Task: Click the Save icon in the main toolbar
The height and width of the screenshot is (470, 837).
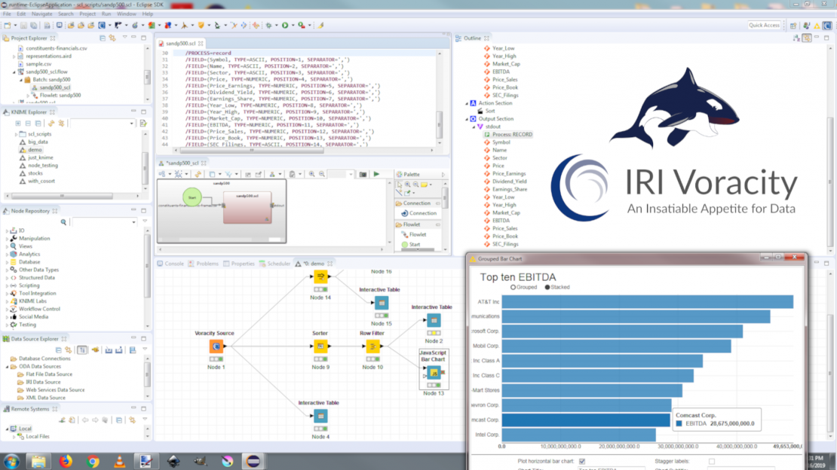Action: pyautogui.click(x=23, y=25)
